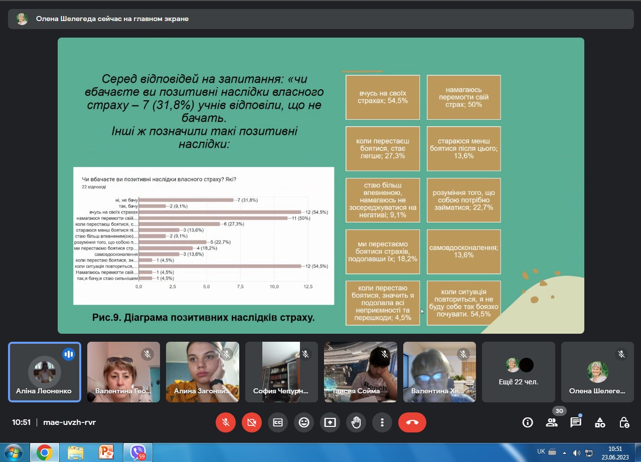Open the three-dot more options menu
The height and width of the screenshot is (462, 641).
(x=382, y=422)
